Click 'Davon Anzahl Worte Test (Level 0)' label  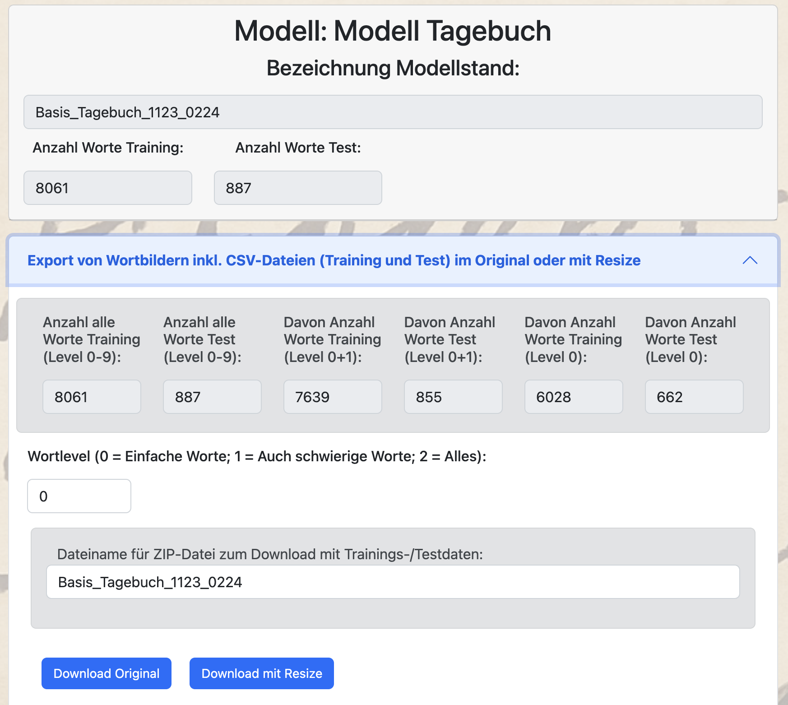point(691,339)
